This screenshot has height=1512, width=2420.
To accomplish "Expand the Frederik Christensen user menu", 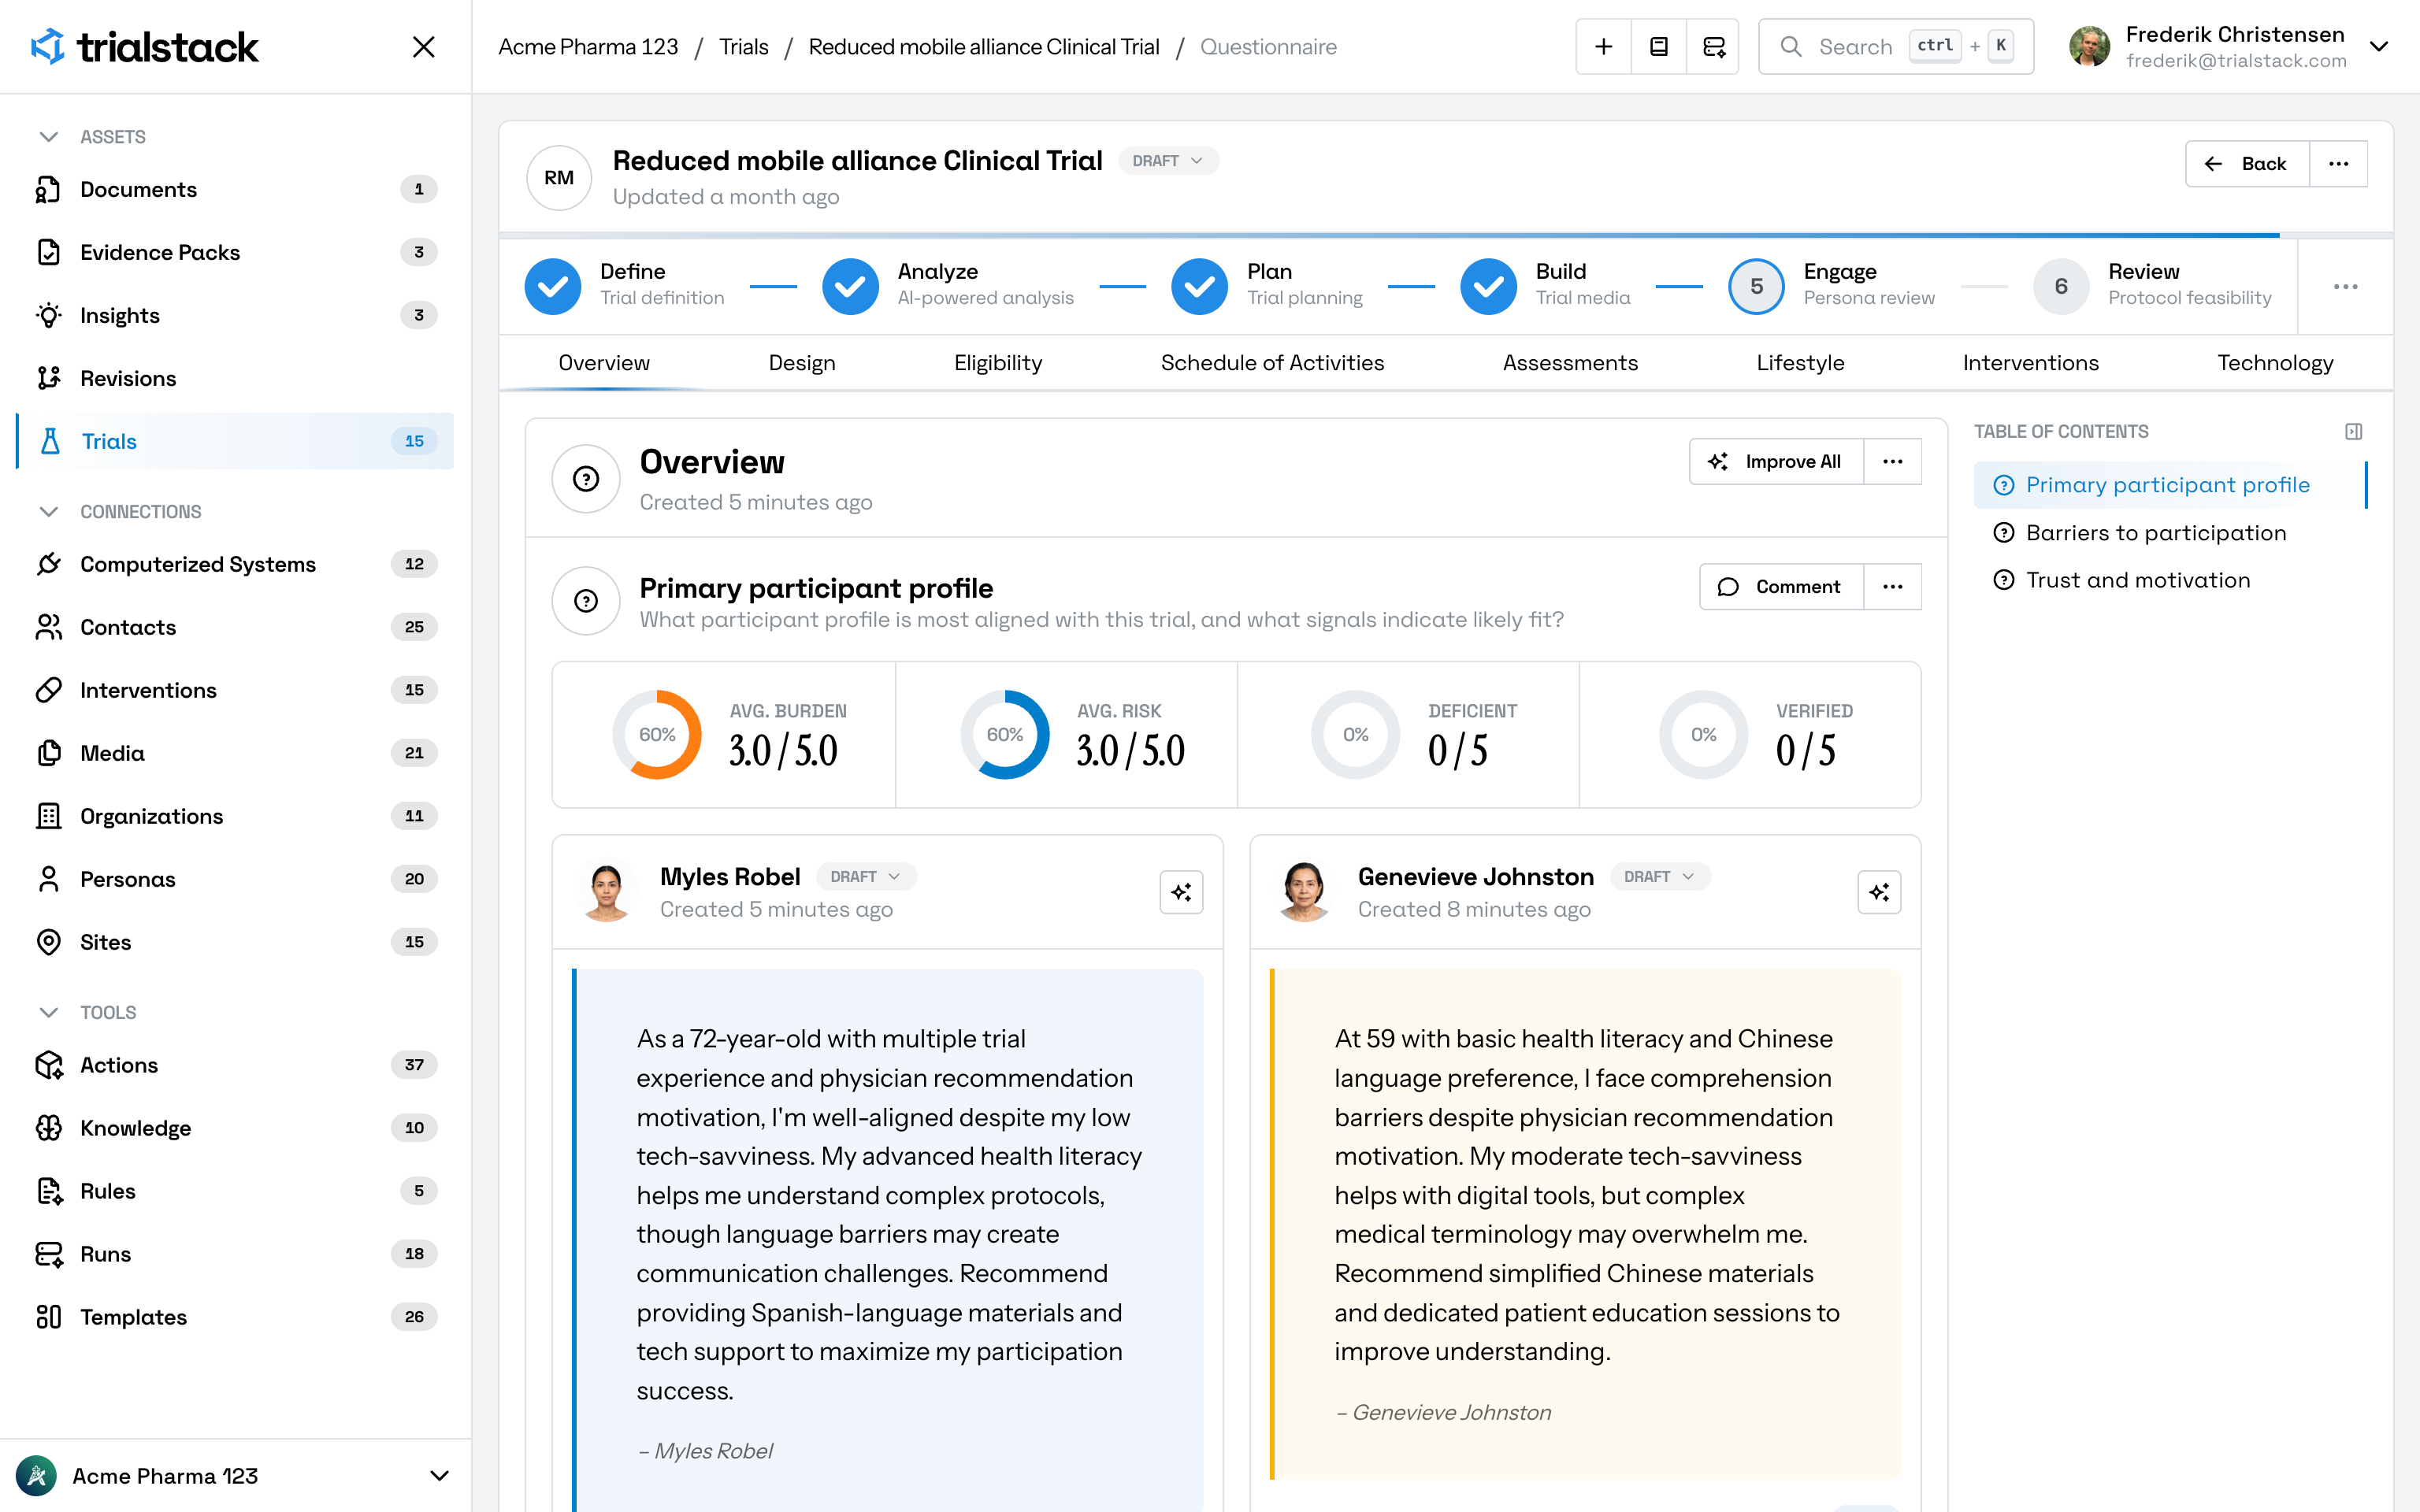I will 2378,47.
